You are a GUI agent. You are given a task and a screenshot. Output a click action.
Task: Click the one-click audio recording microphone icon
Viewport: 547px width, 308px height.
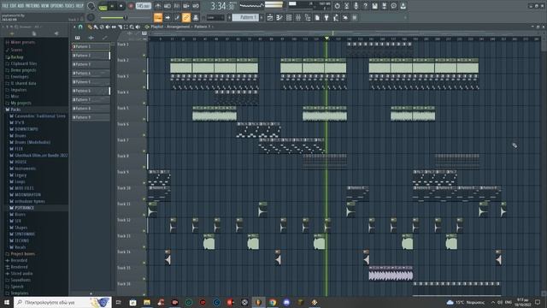(x=356, y=6)
